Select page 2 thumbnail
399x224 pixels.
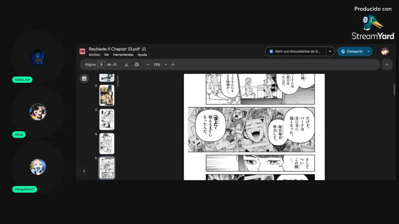coord(107,95)
